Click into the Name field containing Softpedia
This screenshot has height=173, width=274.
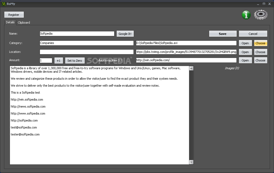[x=77, y=34]
